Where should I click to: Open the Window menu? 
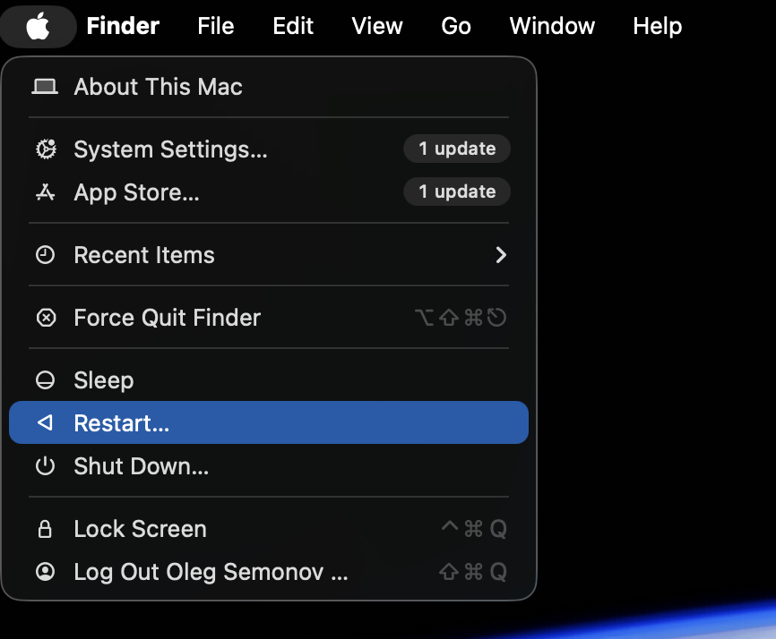(x=552, y=27)
